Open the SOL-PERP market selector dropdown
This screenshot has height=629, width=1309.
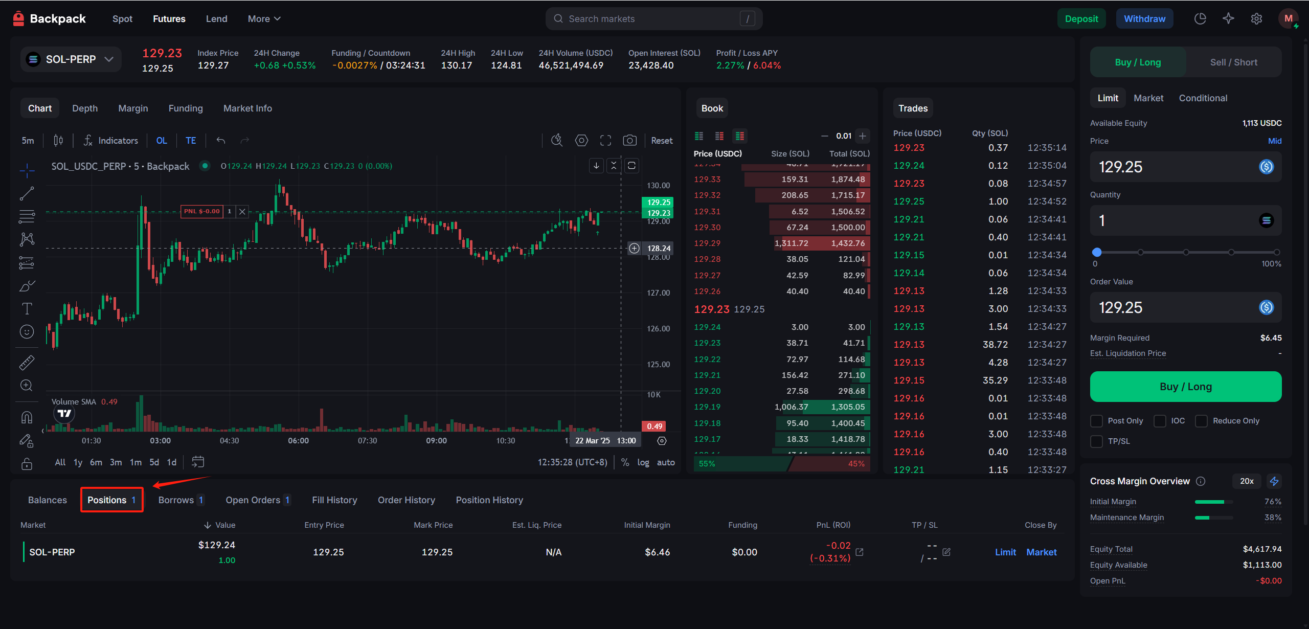(x=71, y=59)
